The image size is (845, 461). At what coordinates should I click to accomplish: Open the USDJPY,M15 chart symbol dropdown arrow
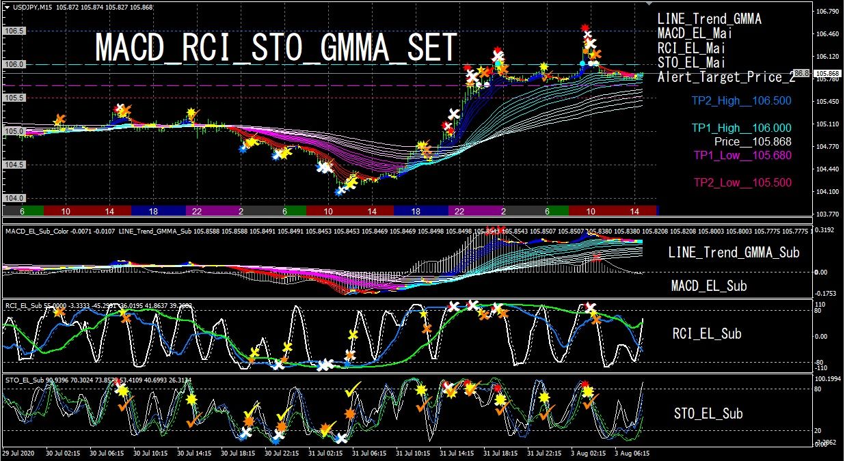click(x=7, y=7)
